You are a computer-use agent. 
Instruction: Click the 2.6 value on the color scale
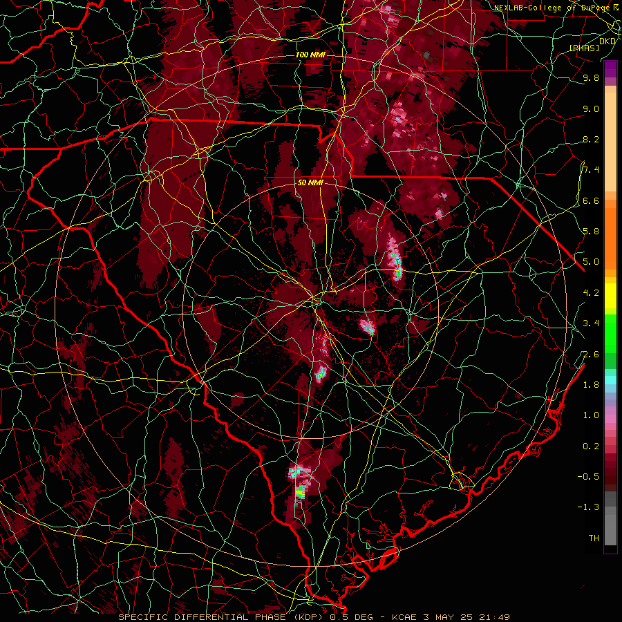(x=591, y=354)
